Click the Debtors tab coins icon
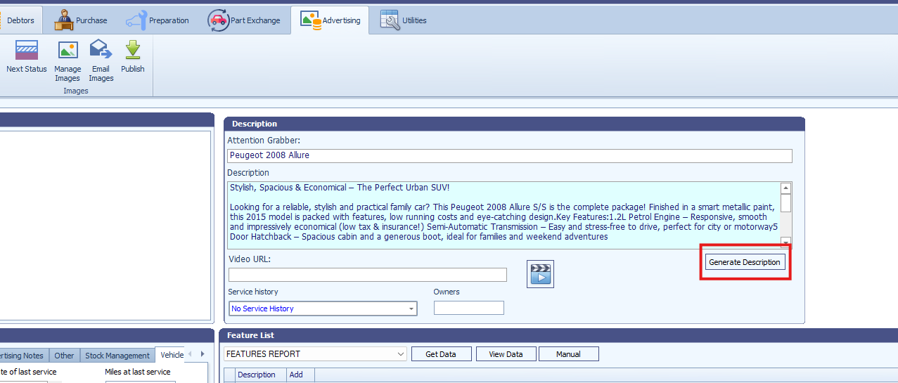 pos(2,20)
